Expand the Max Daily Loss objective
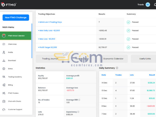The image size is (156, 117). 49,30
